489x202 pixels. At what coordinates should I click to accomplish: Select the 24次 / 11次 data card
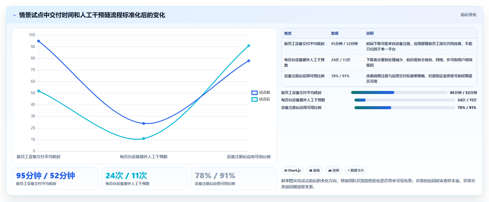tap(144, 179)
